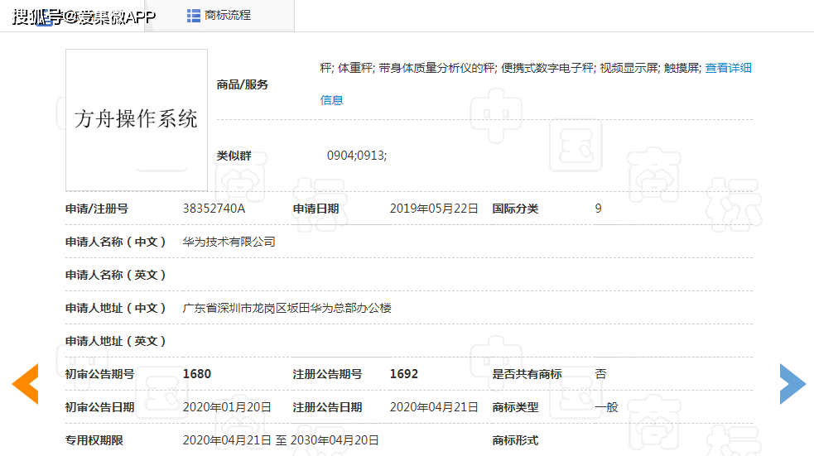Select goods text 视频显示屏
The height and width of the screenshot is (456, 814).
pyautogui.click(x=629, y=68)
